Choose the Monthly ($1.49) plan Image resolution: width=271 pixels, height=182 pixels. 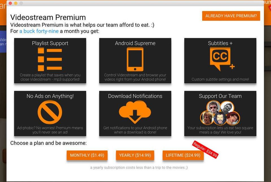pyautogui.click(x=87, y=155)
